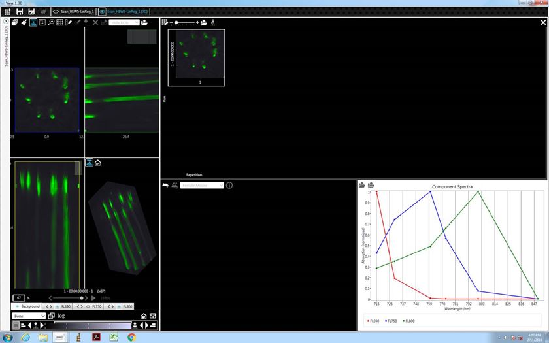Open colormap settings icon beside home icon
Viewport: 549px width, 343px height.
coord(153,316)
